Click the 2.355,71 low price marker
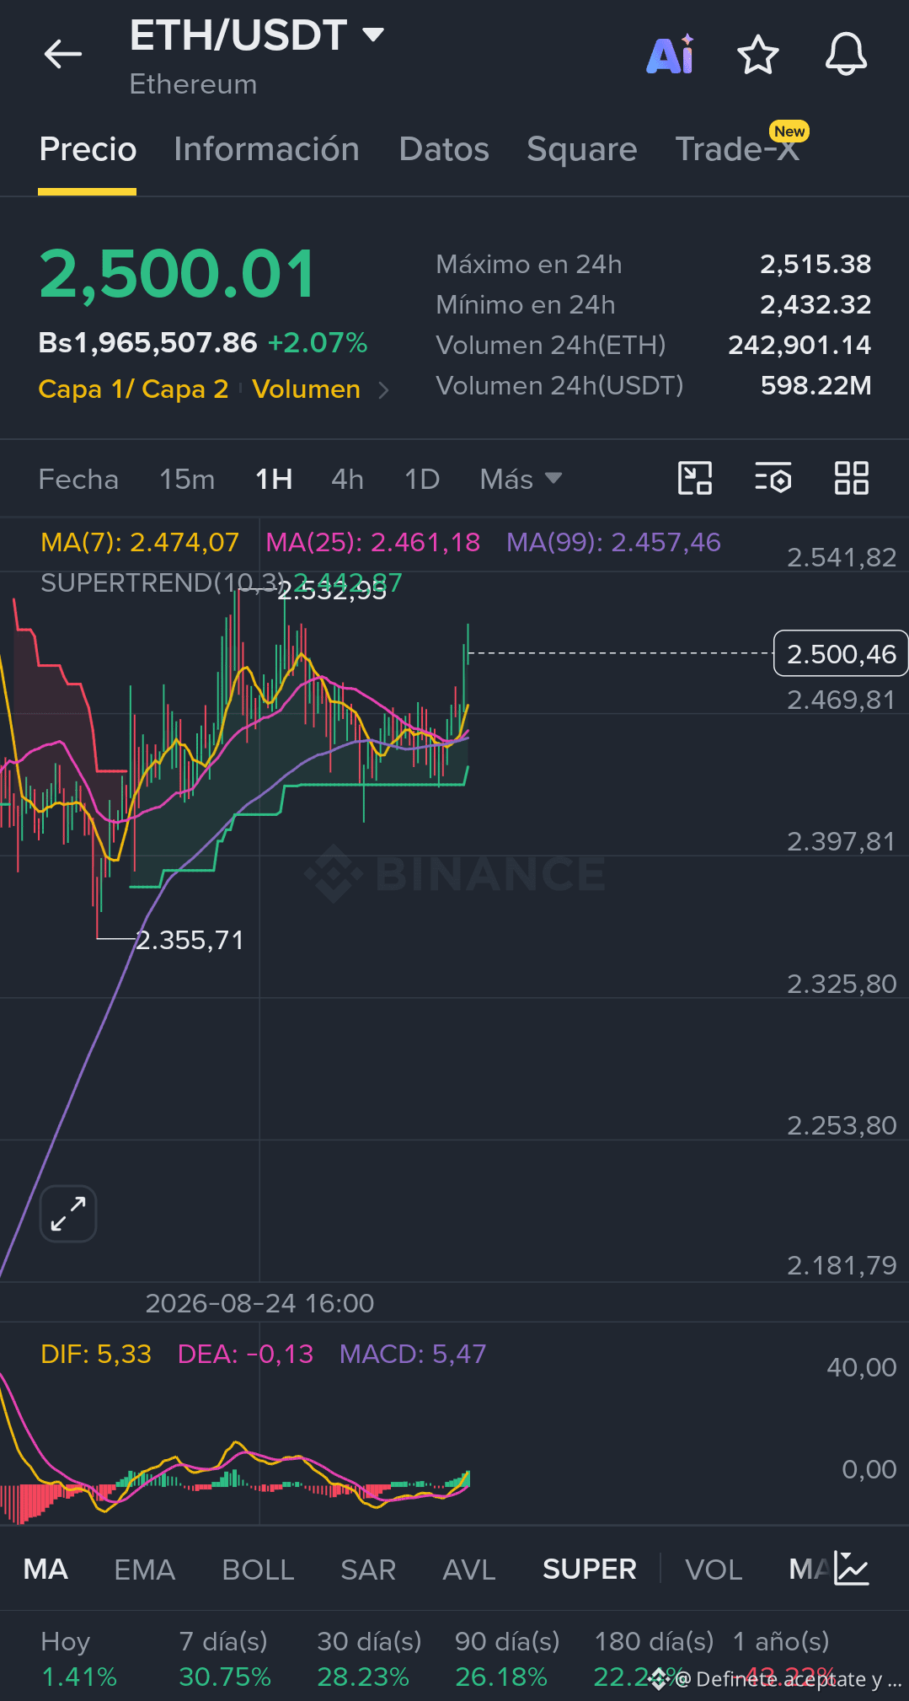 190,940
